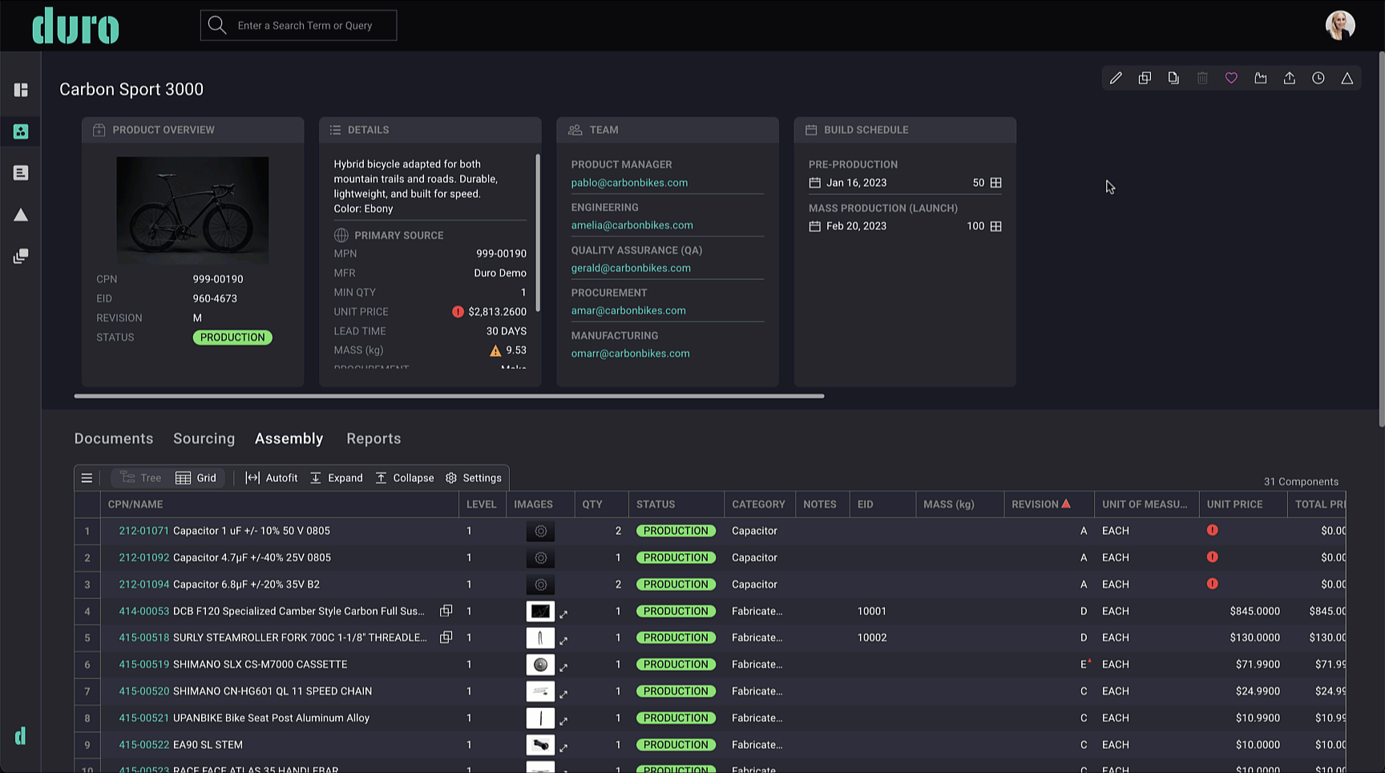Open revision history with the clock icon
This screenshot has height=773, width=1385.
pyautogui.click(x=1318, y=78)
